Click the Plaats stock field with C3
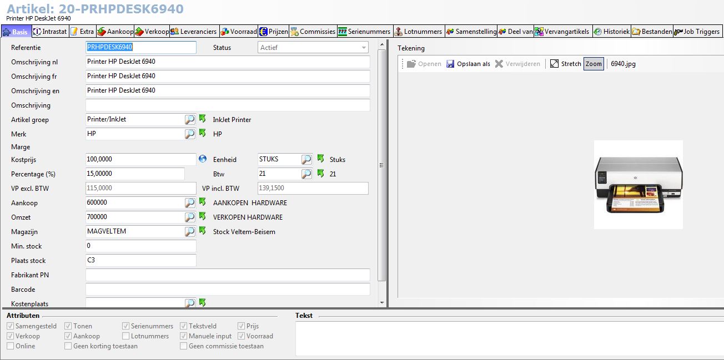 [x=141, y=261]
